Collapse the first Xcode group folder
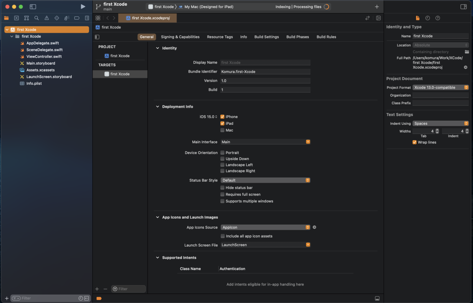 [x=11, y=36]
